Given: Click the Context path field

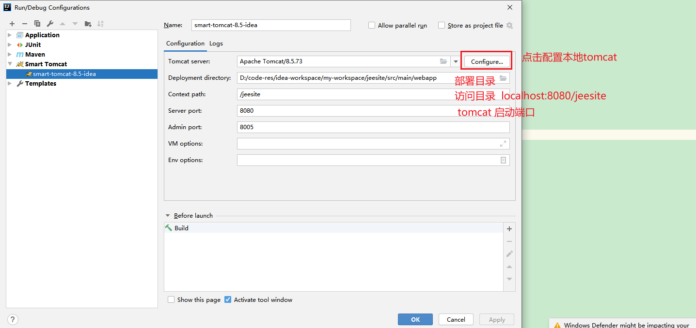Looking at the screenshot, I should pyautogui.click(x=373, y=94).
